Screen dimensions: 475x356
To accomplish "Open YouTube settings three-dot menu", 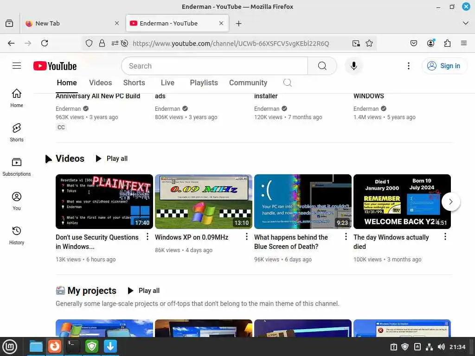I will [x=408, y=66].
